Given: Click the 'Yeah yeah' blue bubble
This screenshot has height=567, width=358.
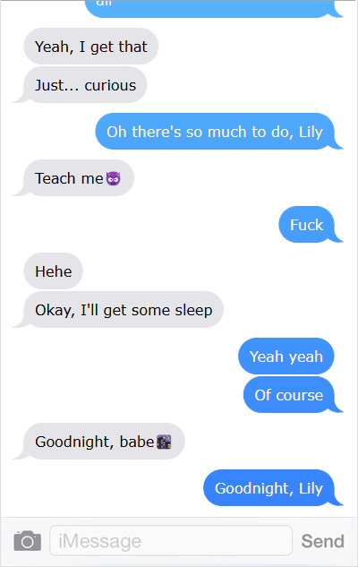Looking at the screenshot, I should click(286, 357).
